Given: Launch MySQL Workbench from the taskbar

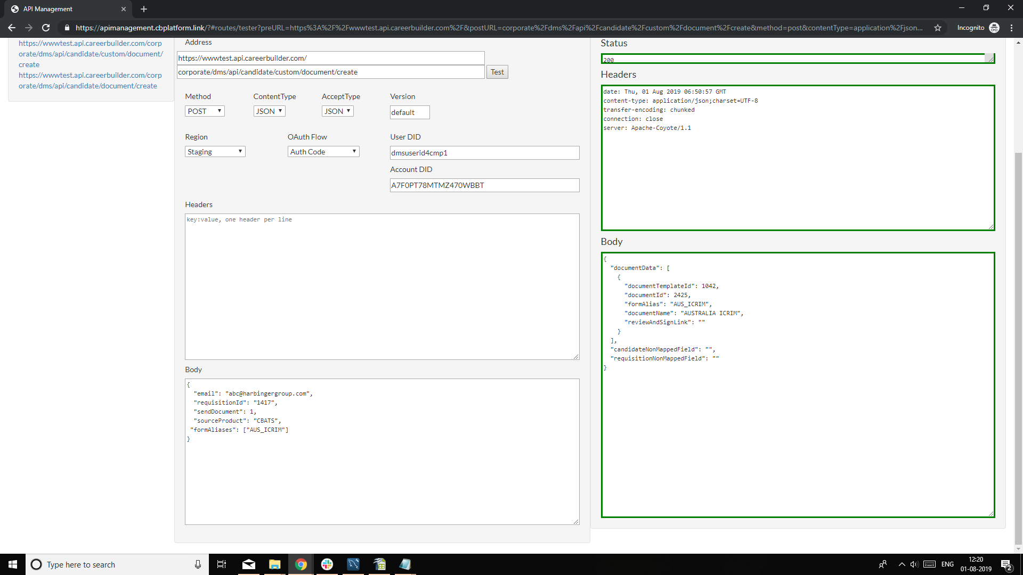Looking at the screenshot, I should pos(353,564).
